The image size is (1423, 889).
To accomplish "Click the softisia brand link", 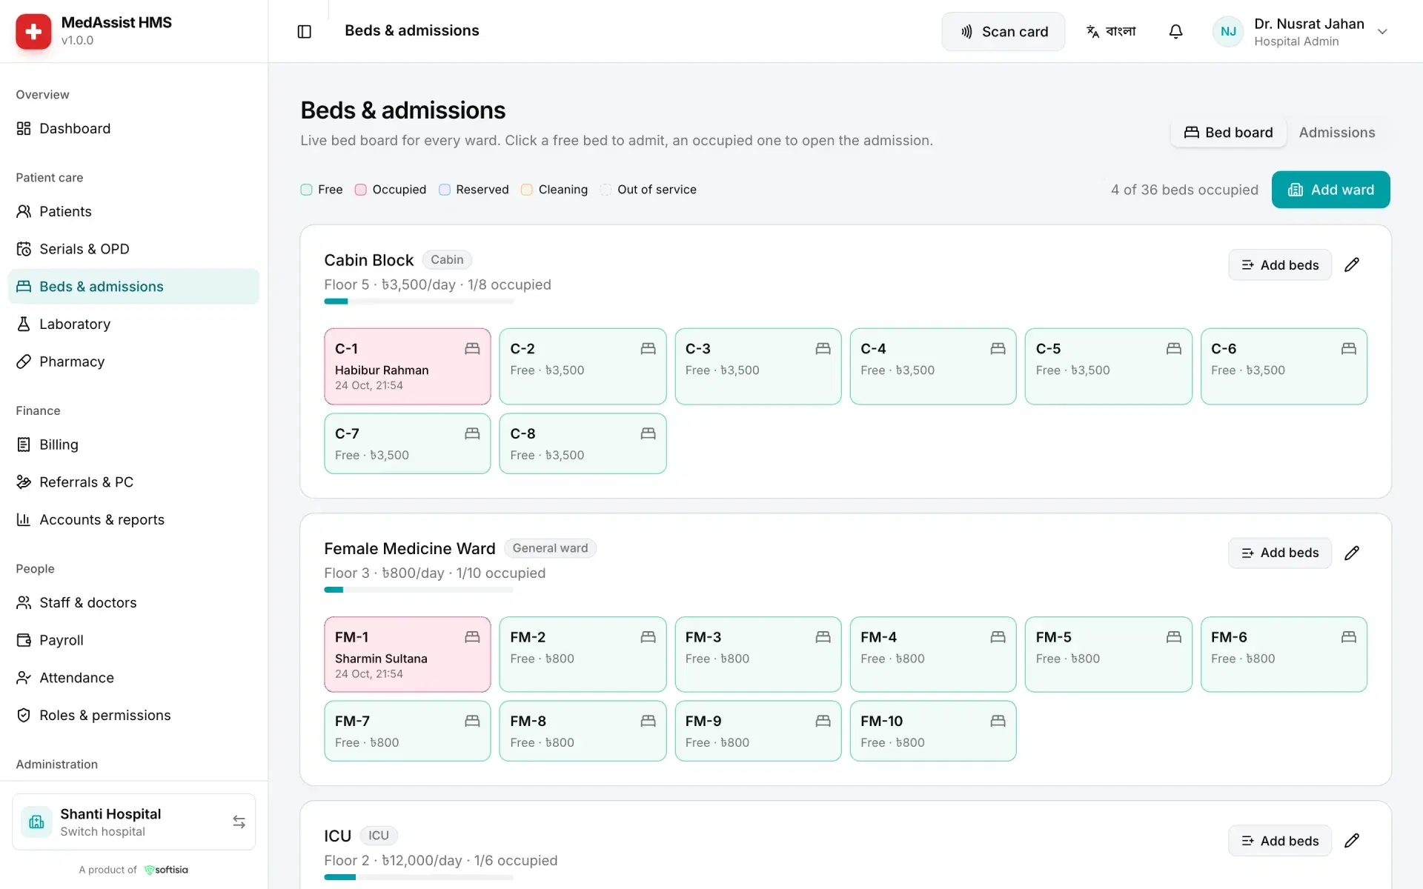I will click(166, 870).
